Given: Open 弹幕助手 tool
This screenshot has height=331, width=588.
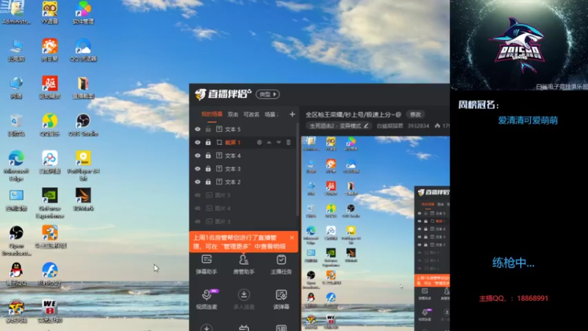Looking at the screenshot, I should tap(207, 265).
